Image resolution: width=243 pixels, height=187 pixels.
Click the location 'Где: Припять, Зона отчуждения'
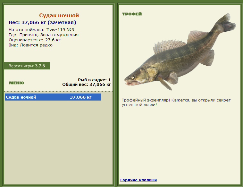[x=44, y=35]
